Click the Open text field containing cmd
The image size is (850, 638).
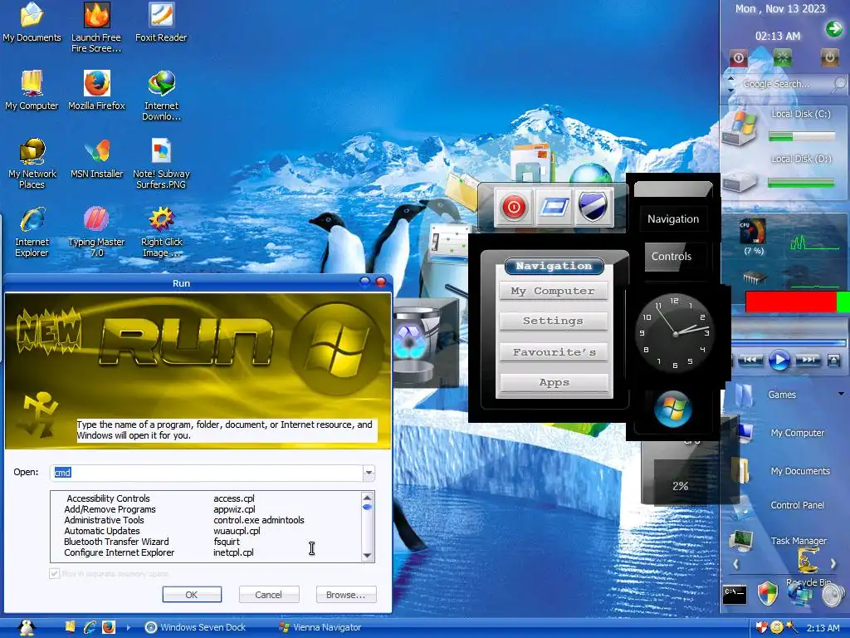coord(207,473)
